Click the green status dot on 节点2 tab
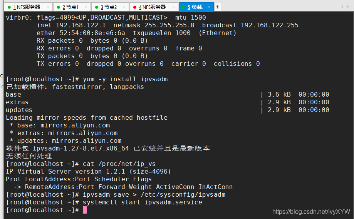This screenshot has height=219, width=354. [97, 7]
